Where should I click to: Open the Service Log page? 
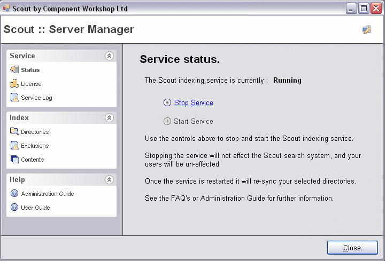pyautogui.click(x=36, y=98)
